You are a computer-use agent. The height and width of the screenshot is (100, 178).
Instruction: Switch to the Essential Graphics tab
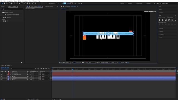(49, 6)
